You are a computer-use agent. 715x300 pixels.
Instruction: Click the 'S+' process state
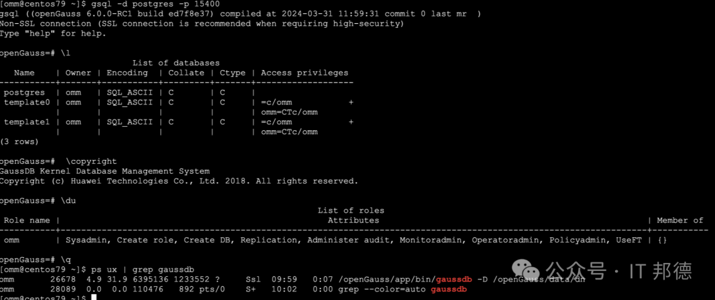(250, 289)
